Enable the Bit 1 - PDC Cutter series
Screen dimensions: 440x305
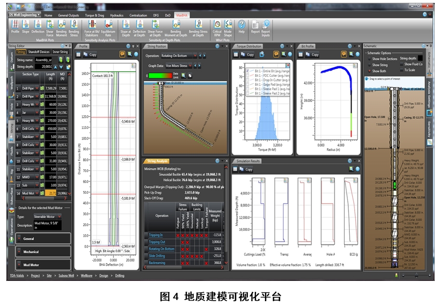247,76
